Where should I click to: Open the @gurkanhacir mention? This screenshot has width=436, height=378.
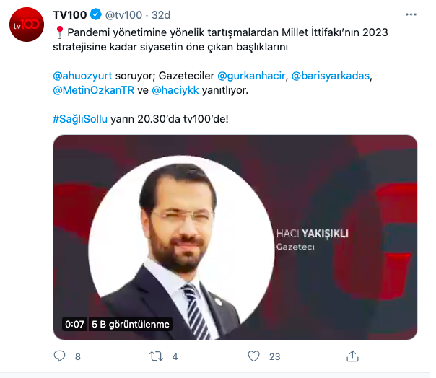tap(251, 76)
